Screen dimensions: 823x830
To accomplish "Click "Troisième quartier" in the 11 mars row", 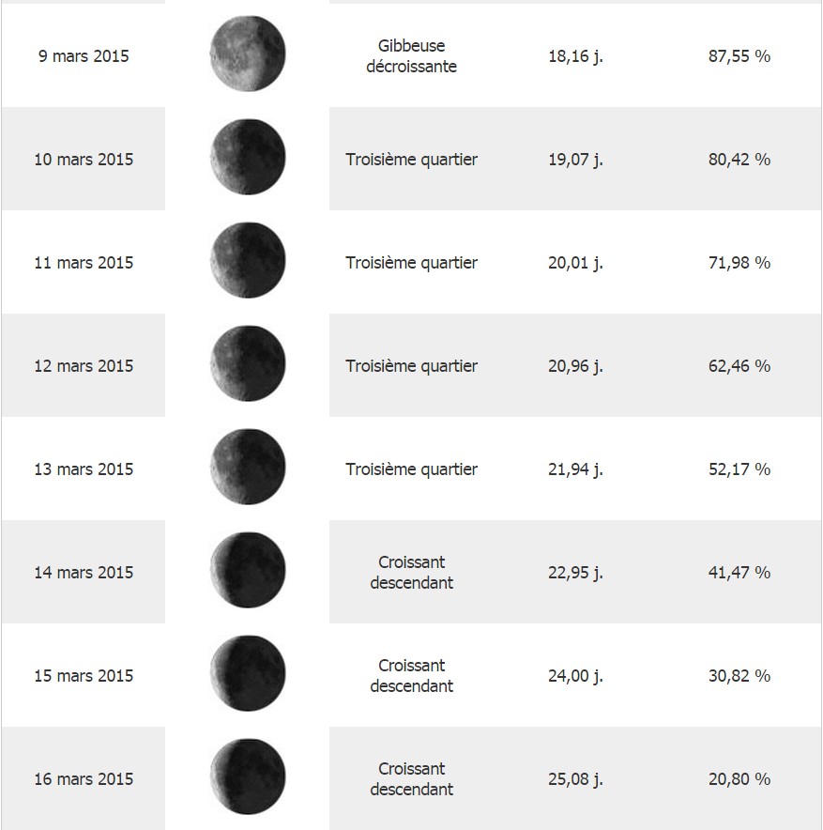I will click(x=411, y=263).
